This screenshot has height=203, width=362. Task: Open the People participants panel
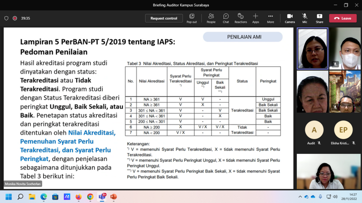(211, 18)
